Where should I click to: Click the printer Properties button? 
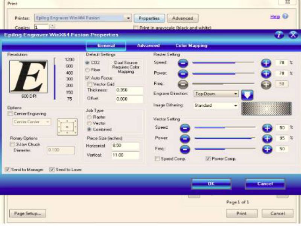[x=149, y=18]
